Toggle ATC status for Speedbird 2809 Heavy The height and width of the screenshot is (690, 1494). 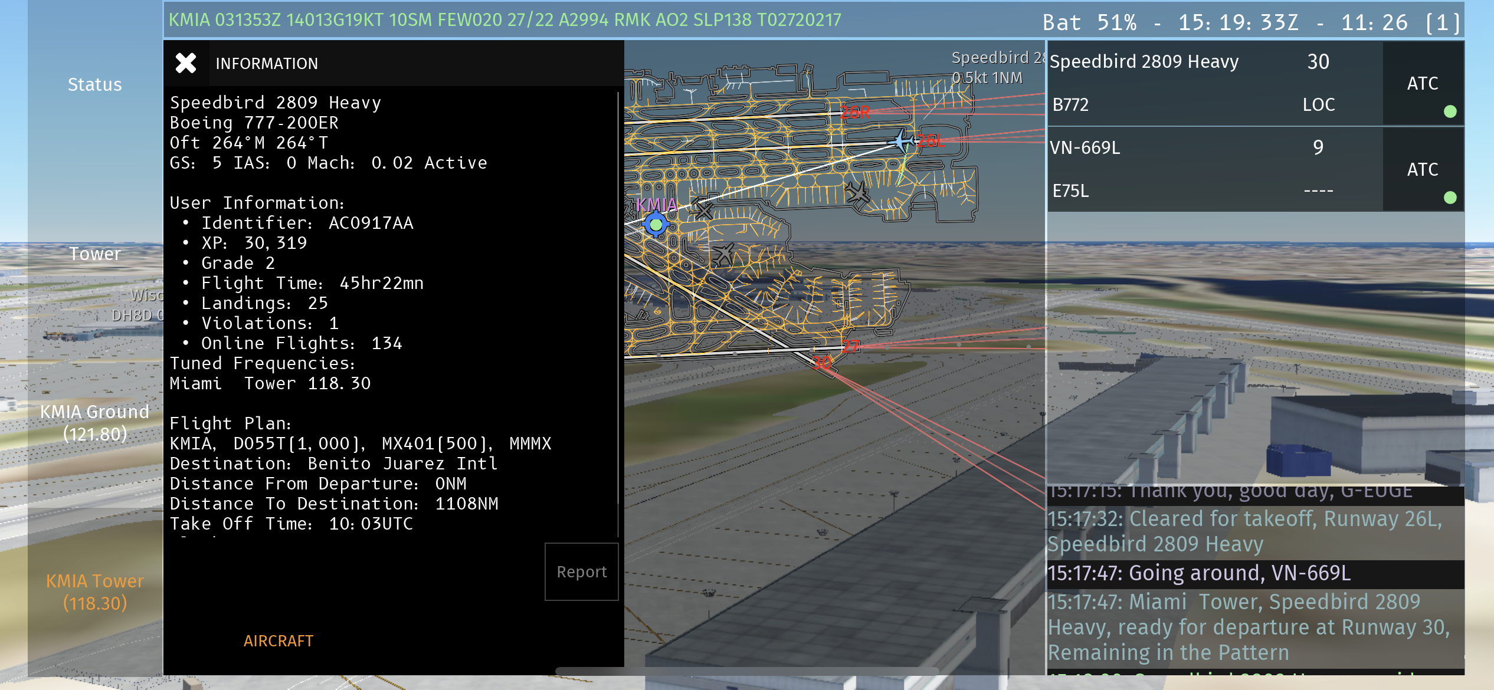(1423, 84)
